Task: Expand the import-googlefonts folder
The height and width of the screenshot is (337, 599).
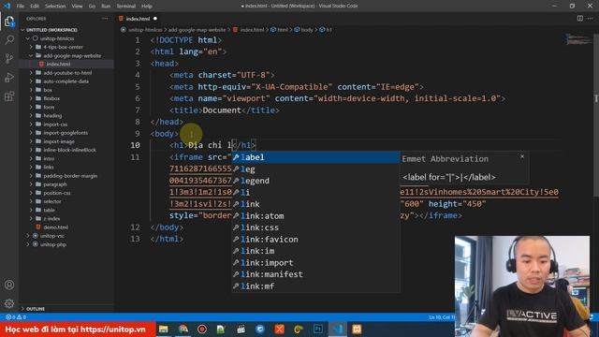Action: click(x=66, y=133)
